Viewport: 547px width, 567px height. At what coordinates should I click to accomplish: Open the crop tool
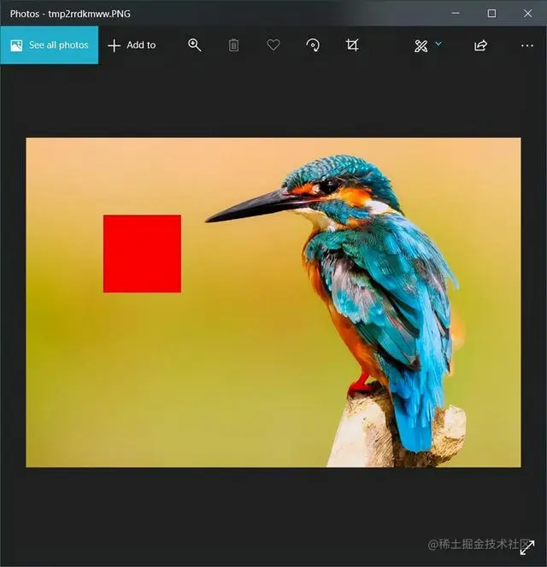click(x=352, y=45)
